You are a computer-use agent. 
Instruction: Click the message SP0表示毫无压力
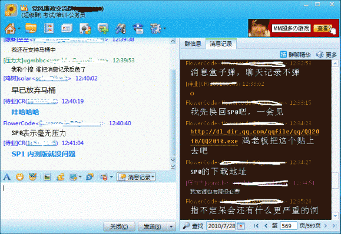point(38,133)
